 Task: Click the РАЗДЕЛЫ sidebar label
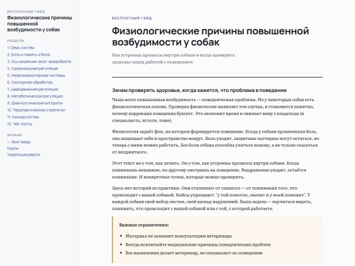click(15, 41)
